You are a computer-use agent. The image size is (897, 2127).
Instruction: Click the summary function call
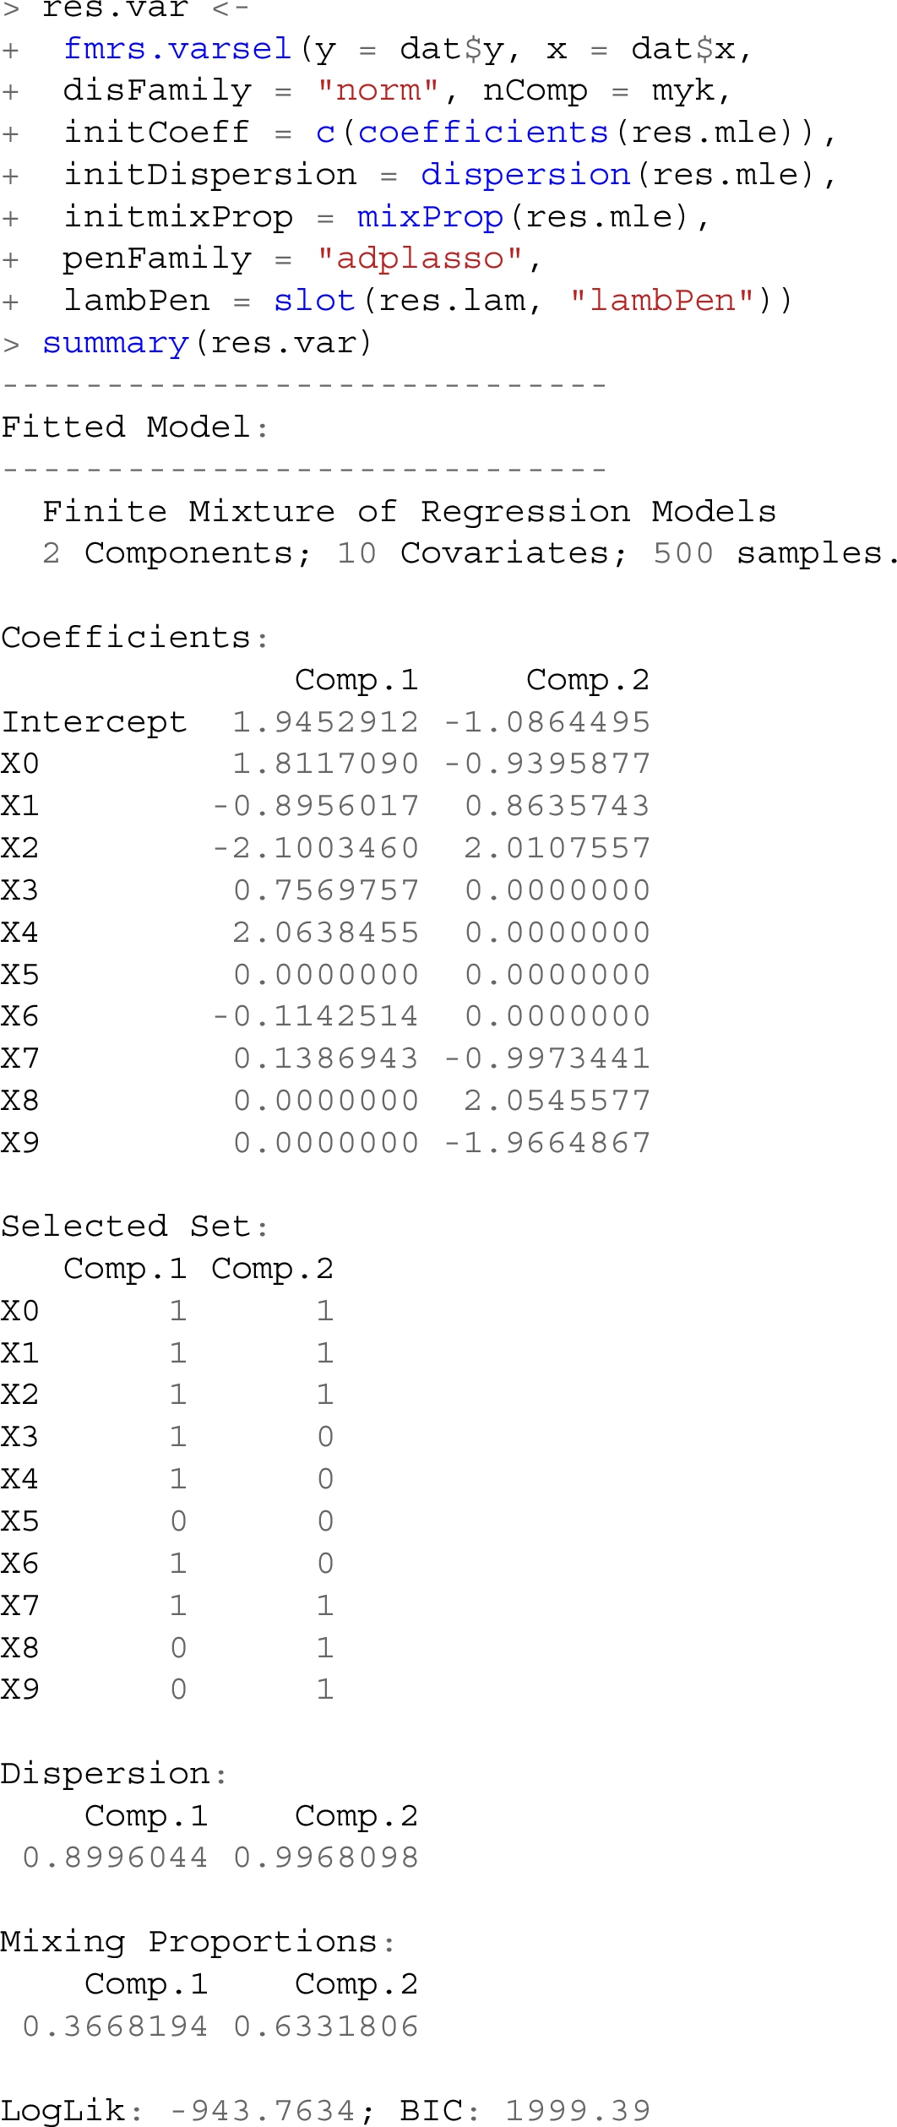pos(115,343)
